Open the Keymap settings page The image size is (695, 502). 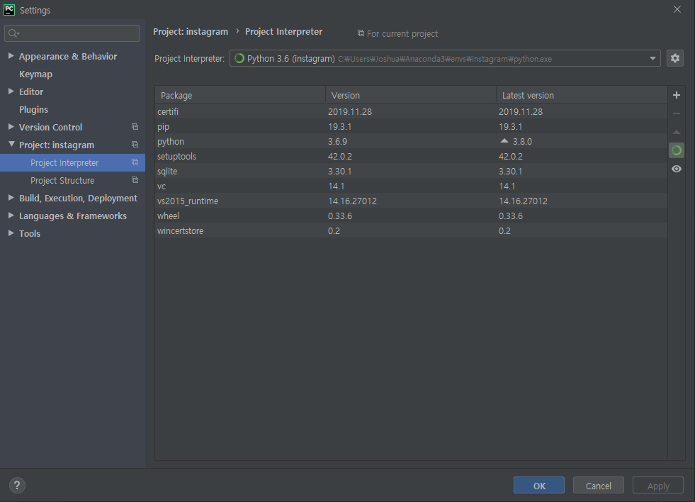coord(35,74)
